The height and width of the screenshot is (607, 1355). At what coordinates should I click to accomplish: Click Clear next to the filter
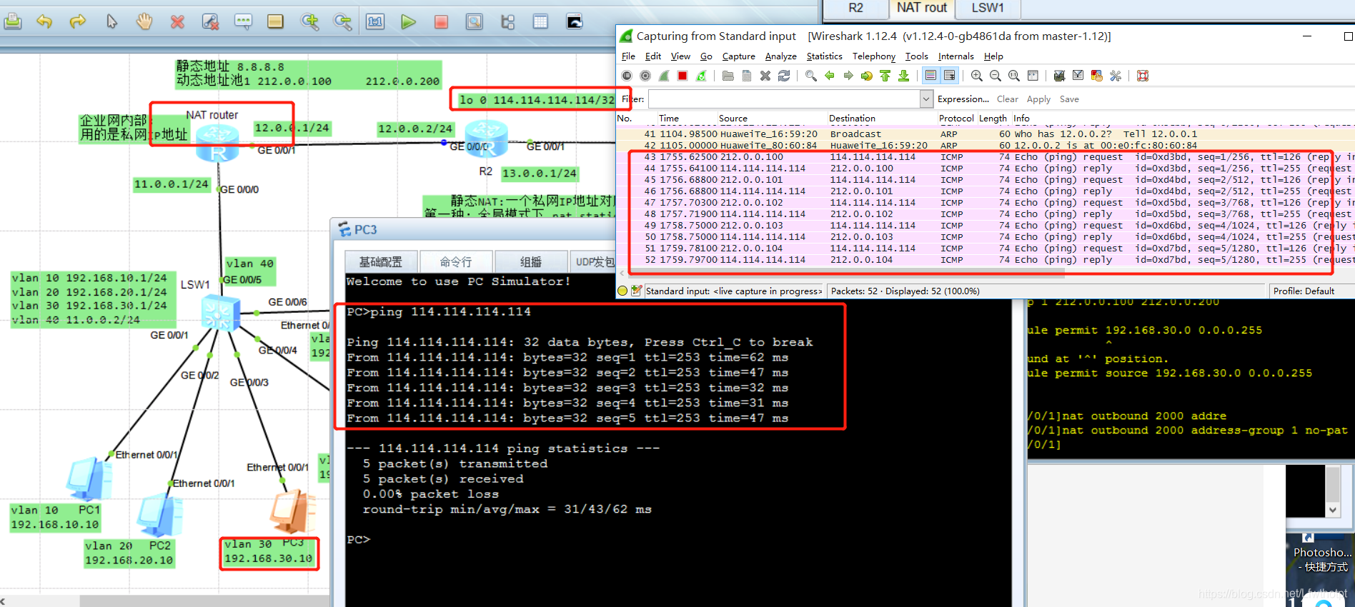[1007, 99]
